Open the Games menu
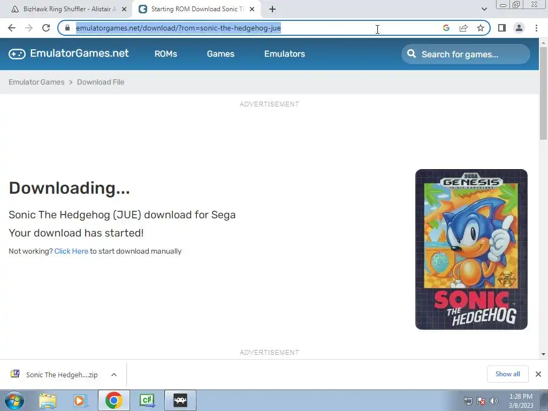Screen dimensions: 548x411 [x=220, y=54]
